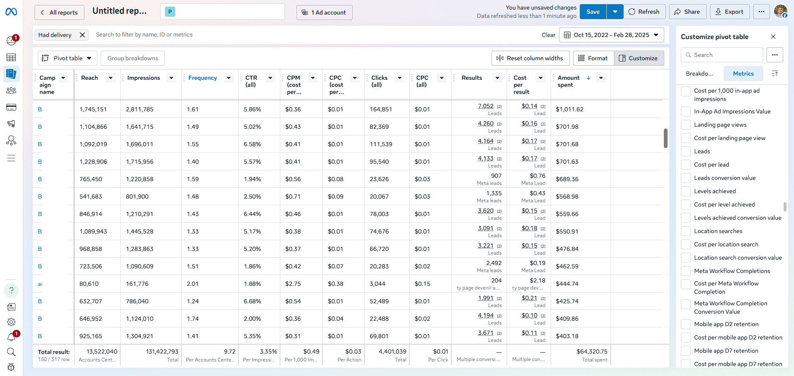
Task: Open the Billing card icon in sidebar
Action: [11, 108]
